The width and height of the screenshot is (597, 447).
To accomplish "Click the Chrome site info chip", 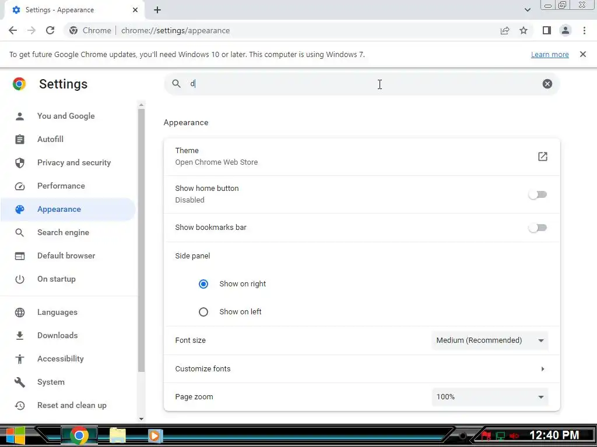I will click(x=90, y=30).
